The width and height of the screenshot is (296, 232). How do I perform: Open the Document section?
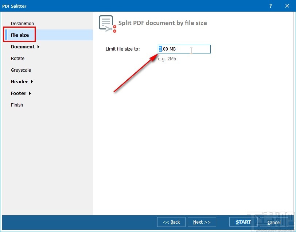(x=23, y=47)
